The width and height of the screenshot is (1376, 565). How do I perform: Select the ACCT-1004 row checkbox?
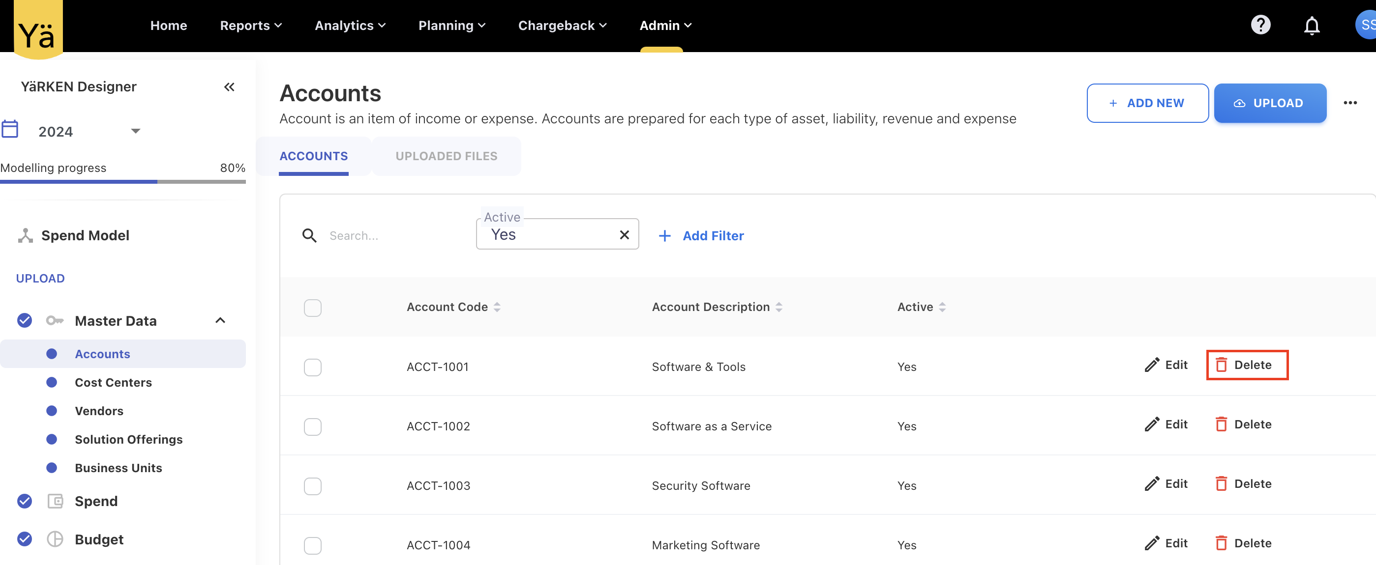coord(312,545)
